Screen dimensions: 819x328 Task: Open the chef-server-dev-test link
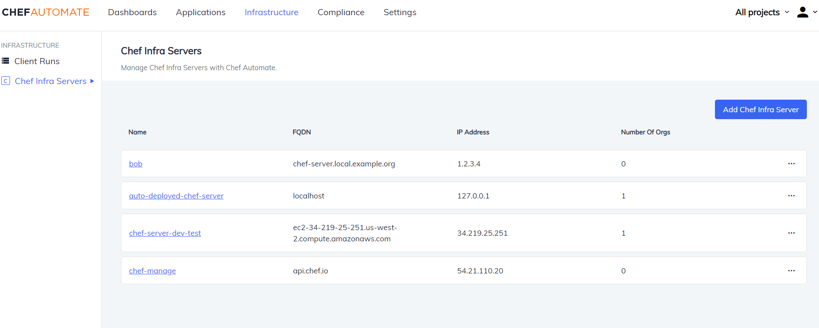pyautogui.click(x=165, y=233)
